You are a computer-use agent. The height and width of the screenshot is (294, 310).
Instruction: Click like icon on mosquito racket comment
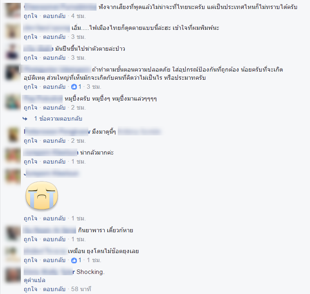74,260
